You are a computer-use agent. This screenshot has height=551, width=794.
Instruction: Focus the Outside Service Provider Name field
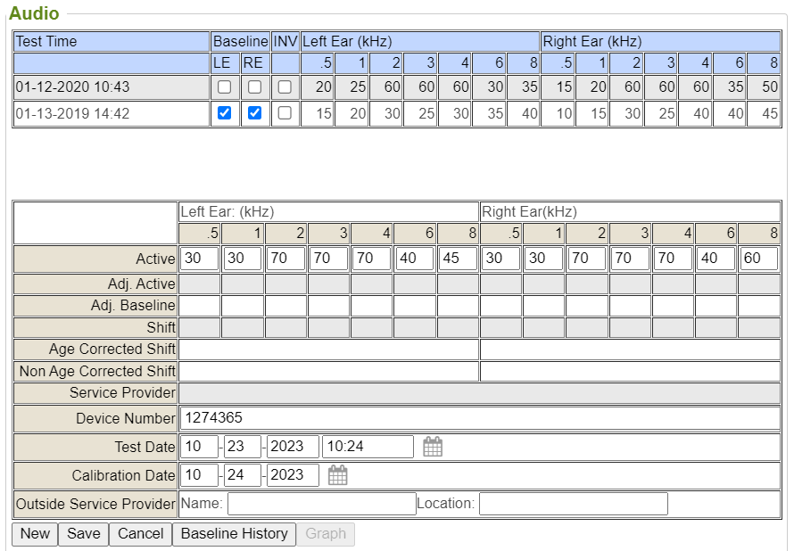tap(321, 504)
